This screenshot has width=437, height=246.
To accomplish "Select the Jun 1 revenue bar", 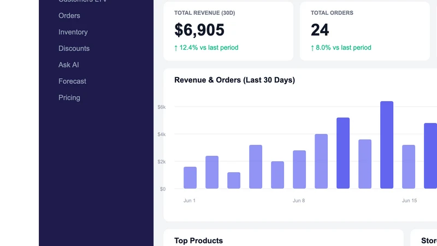I will point(190,178).
